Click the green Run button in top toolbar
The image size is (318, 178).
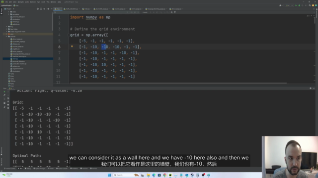[x=296, y=5]
